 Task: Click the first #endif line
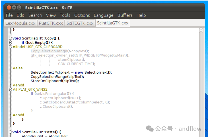click(x=18, y=85)
